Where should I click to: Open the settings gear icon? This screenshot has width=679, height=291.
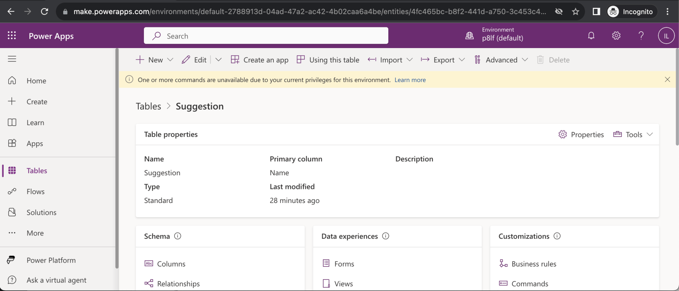[x=616, y=35]
